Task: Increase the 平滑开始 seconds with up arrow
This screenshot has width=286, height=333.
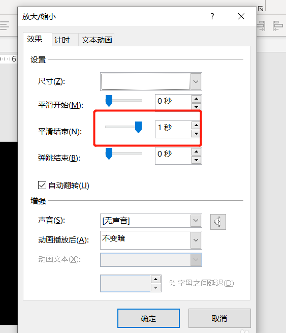Action: point(196,99)
